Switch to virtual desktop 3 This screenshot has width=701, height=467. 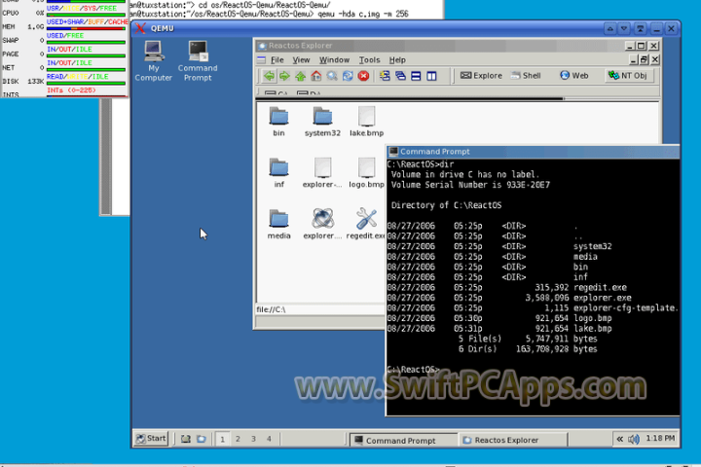253,440
